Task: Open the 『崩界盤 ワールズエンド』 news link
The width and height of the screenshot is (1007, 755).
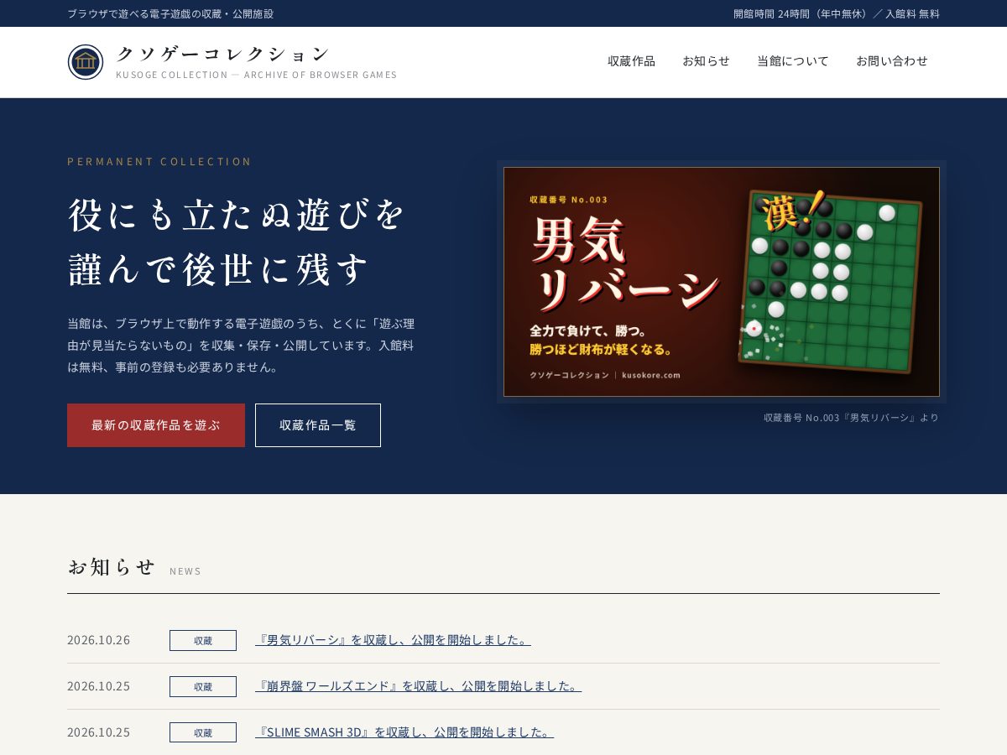Action: (x=418, y=685)
